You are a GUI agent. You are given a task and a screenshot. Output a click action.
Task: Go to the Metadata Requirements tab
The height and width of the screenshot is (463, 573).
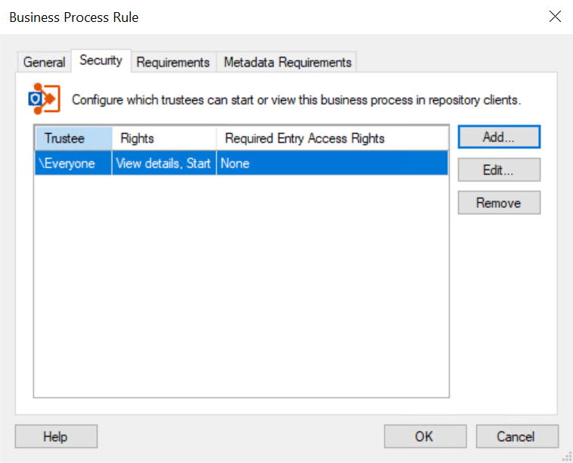click(x=287, y=63)
